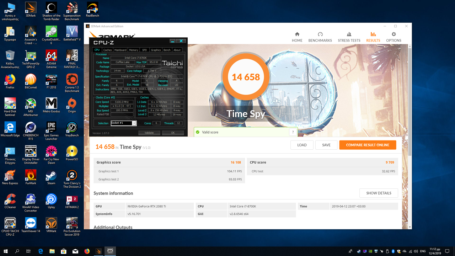
Task: Switch to CPU-Z About tab
Action: pos(177,50)
